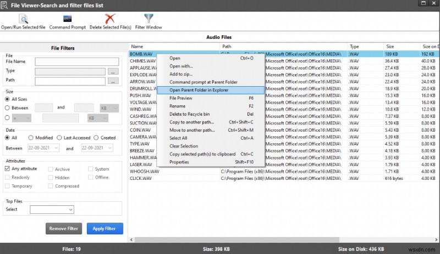Choose Open Parent Folder in Explorer
The image size is (440, 254).
211,90
